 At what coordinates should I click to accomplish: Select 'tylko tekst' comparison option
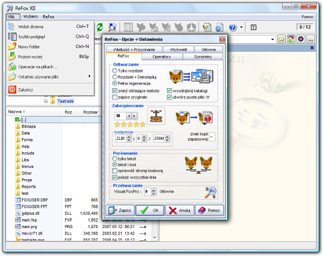coord(114,159)
